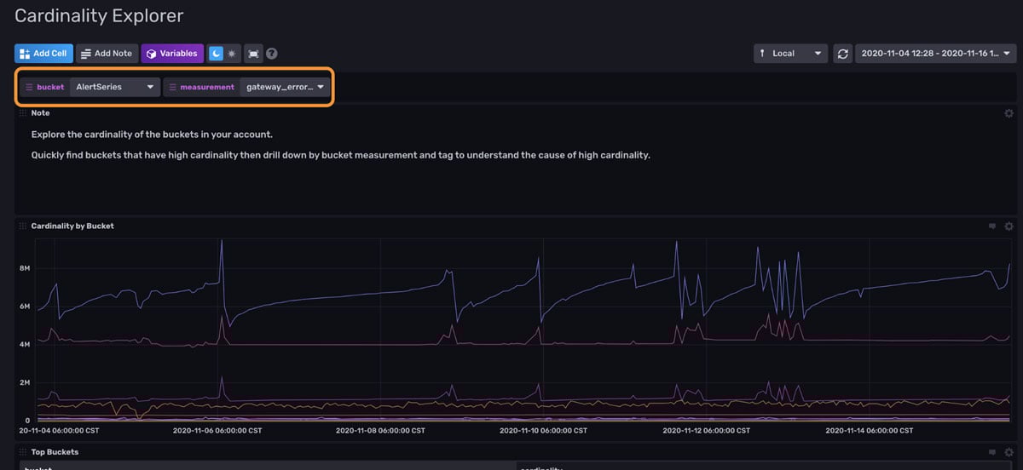Click x-axis label 2020-11-06 06:00:00 CST
Image resolution: width=1023 pixels, height=470 pixels.
pos(217,431)
